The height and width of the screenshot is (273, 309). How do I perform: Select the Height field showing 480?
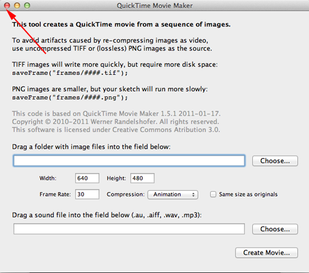[x=142, y=178]
